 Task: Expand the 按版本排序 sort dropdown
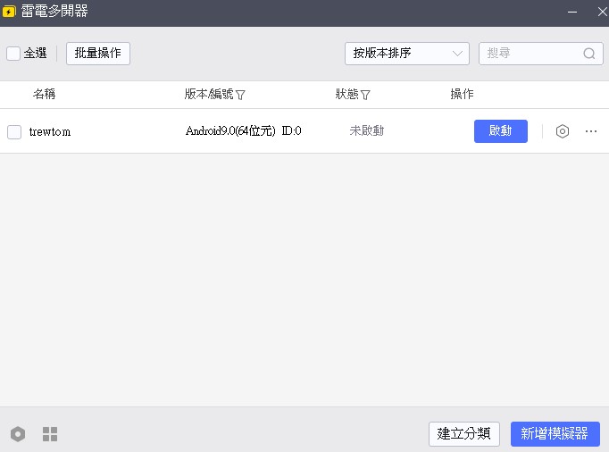(x=406, y=54)
